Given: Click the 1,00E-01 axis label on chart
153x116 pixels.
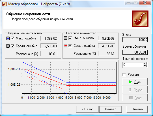Looking at the screenshot, I should coord(14,69).
